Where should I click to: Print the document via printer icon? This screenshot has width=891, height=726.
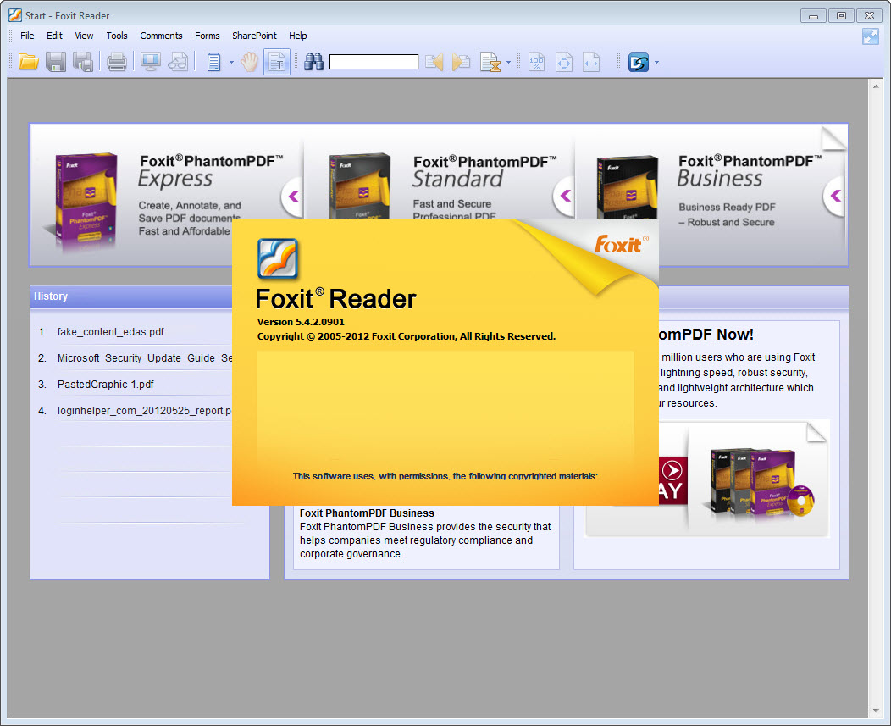tap(117, 61)
